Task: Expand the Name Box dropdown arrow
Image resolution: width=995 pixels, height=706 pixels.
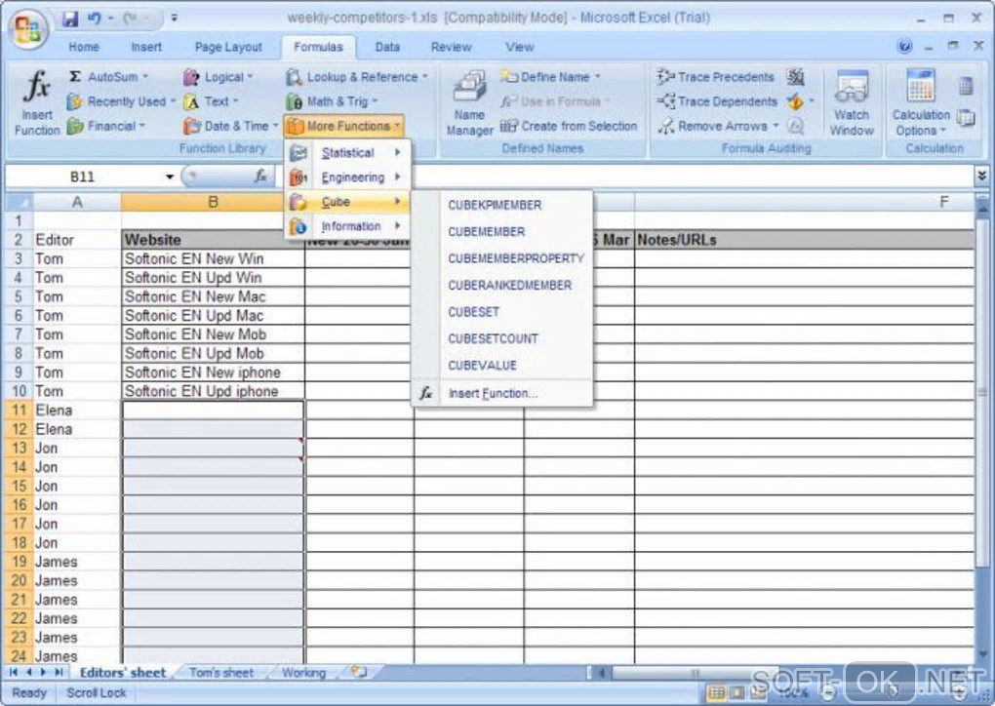Action: coord(170,176)
